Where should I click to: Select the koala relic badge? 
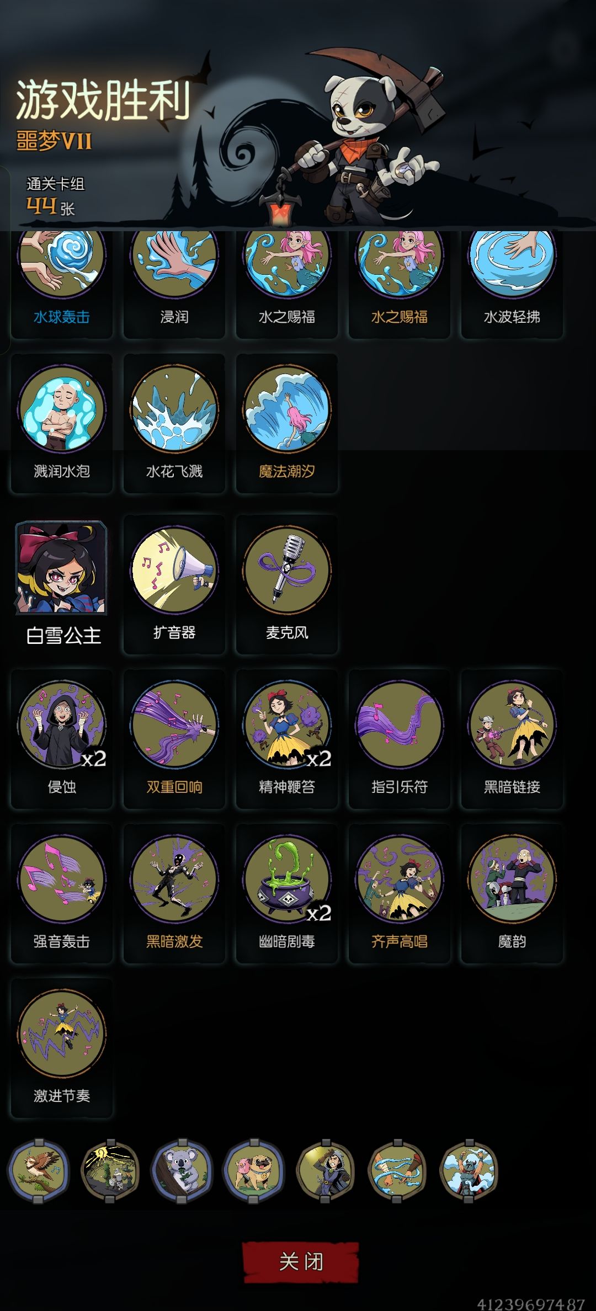(x=182, y=1170)
